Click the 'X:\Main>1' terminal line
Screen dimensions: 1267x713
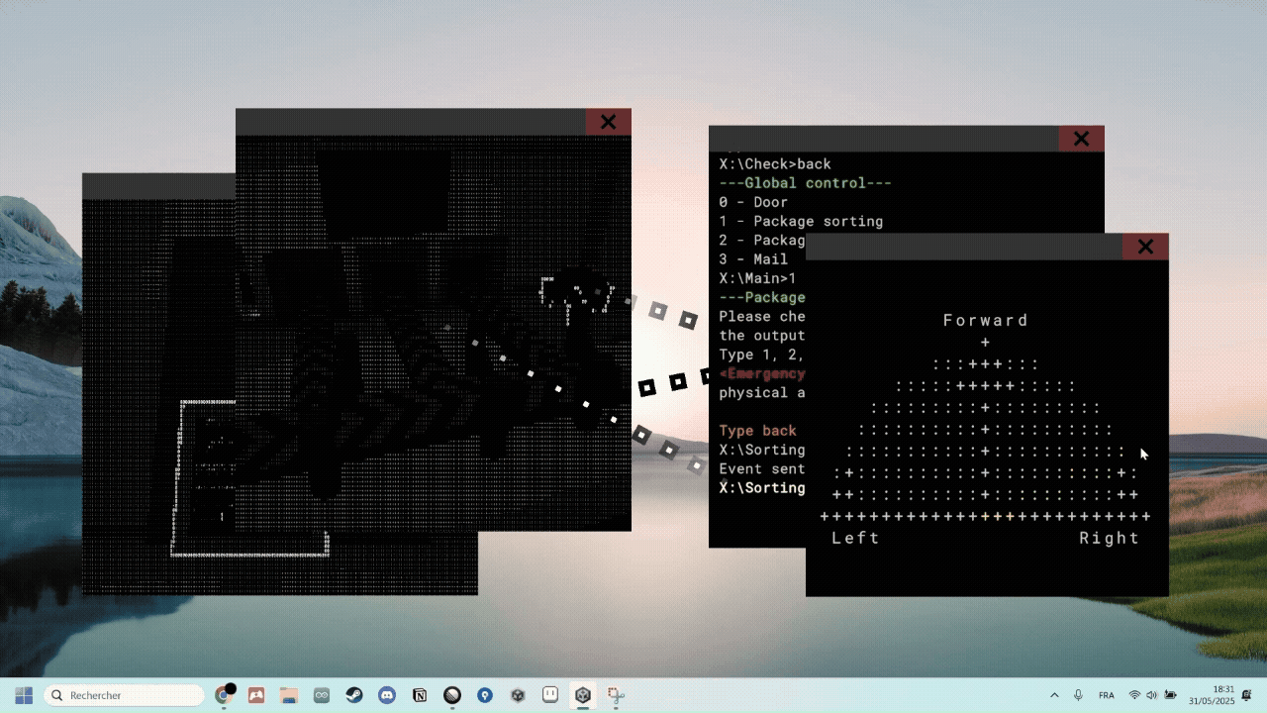click(757, 278)
